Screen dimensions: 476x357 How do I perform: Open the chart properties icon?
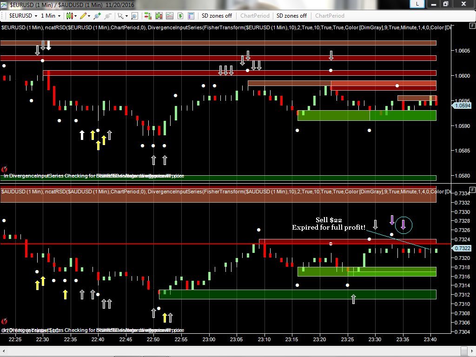(191, 16)
